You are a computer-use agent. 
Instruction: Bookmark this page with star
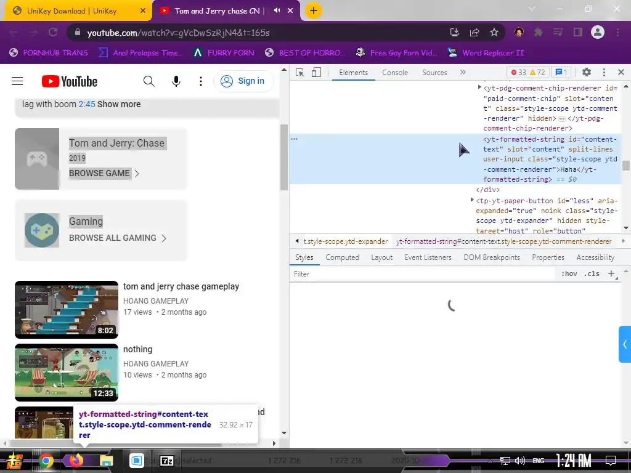[x=494, y=33]
